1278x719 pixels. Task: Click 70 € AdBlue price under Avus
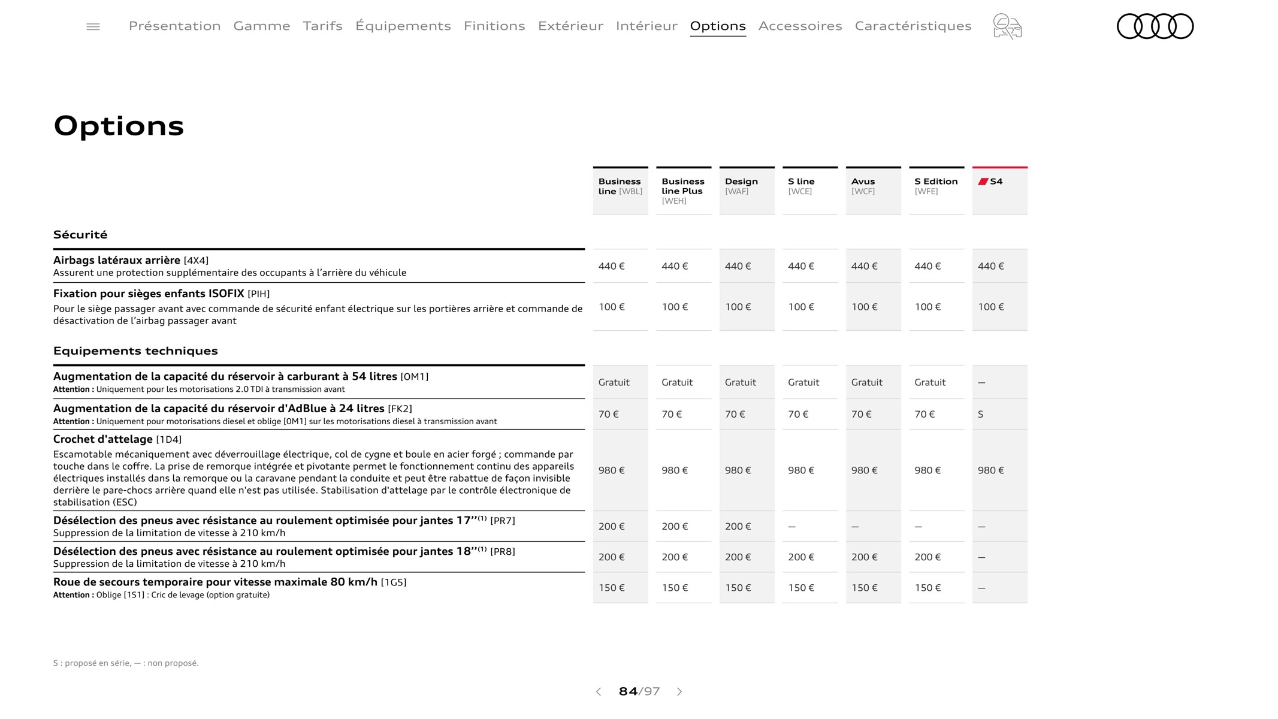click(x=862, y=414)
